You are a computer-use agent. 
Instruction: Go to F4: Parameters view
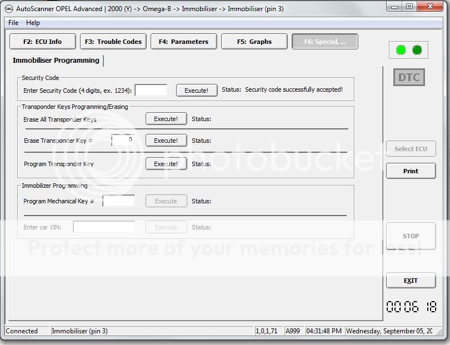pyautogui.click(x=183, y=42)
